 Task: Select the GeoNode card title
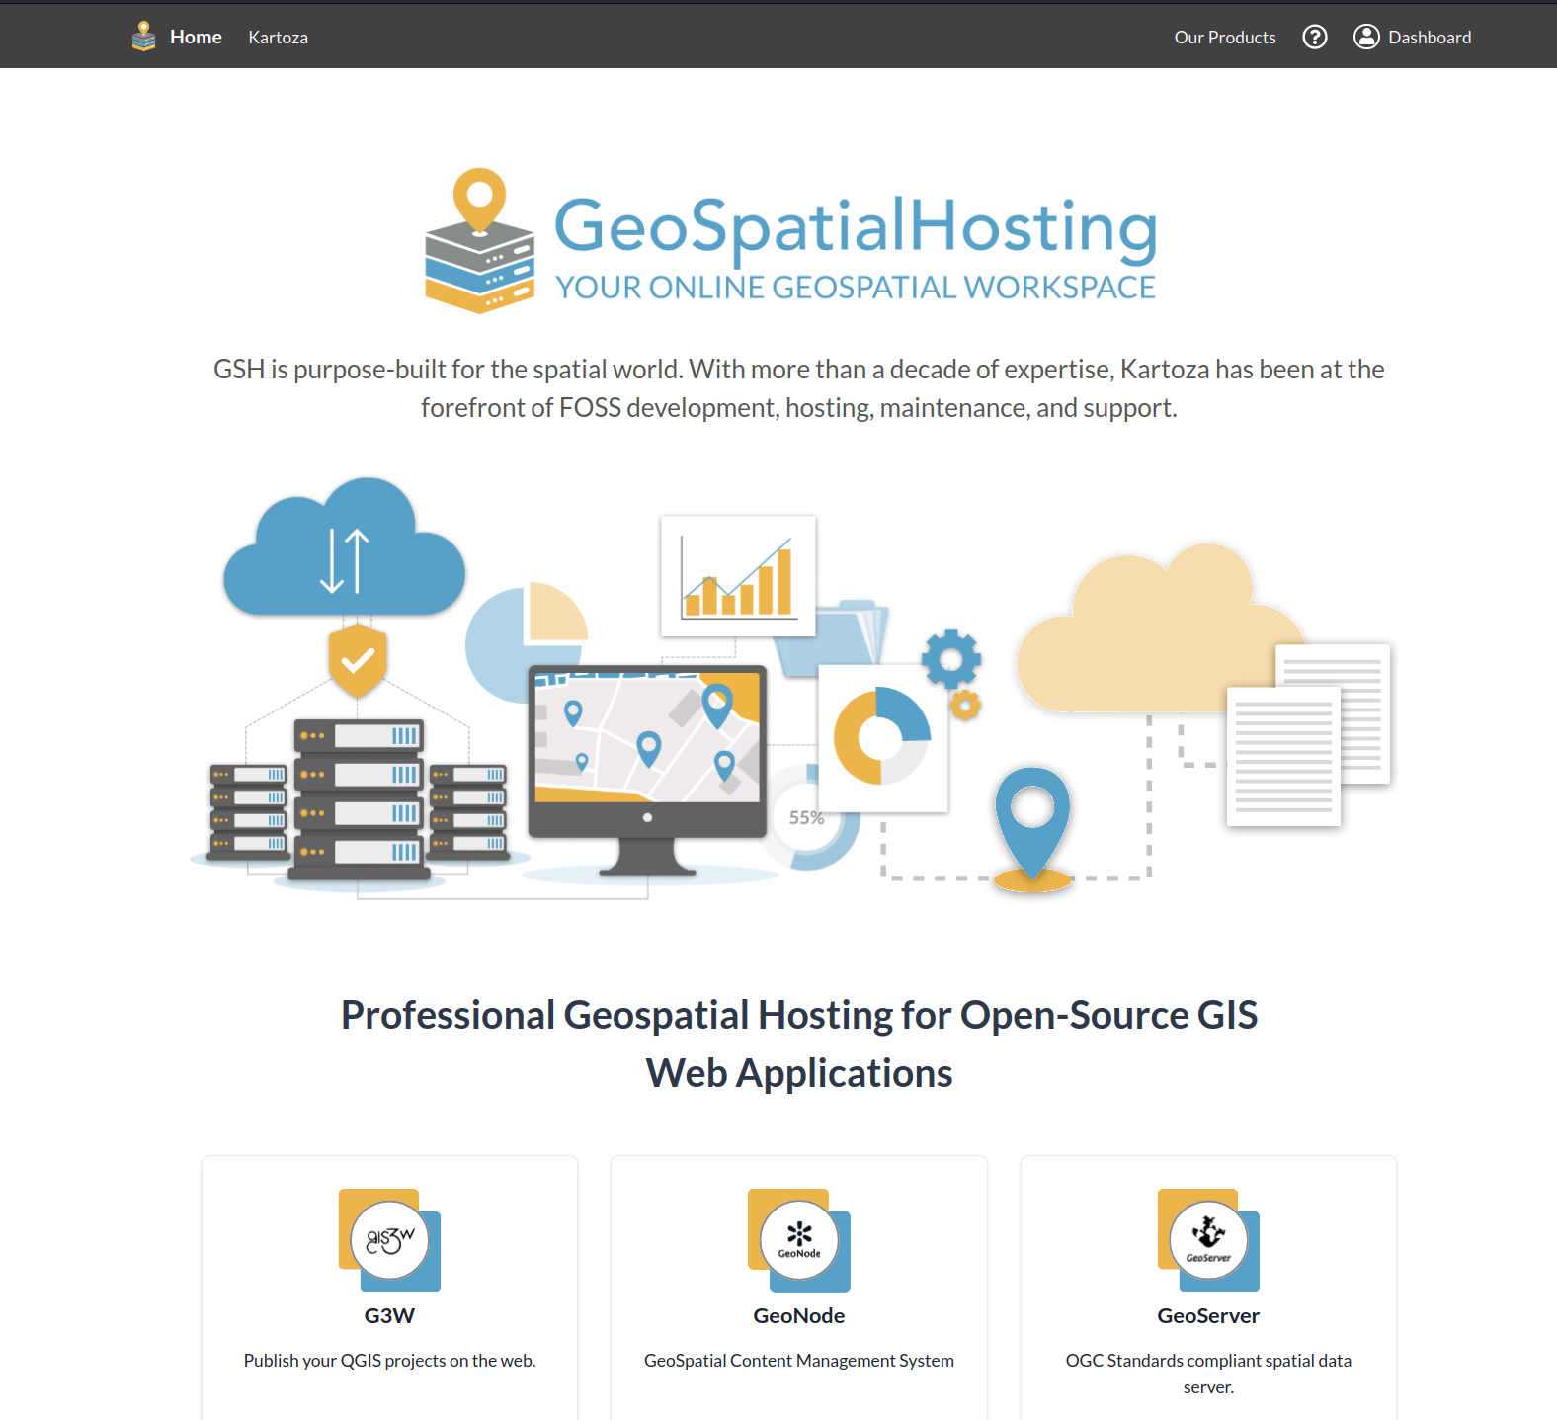point(799,1316)
